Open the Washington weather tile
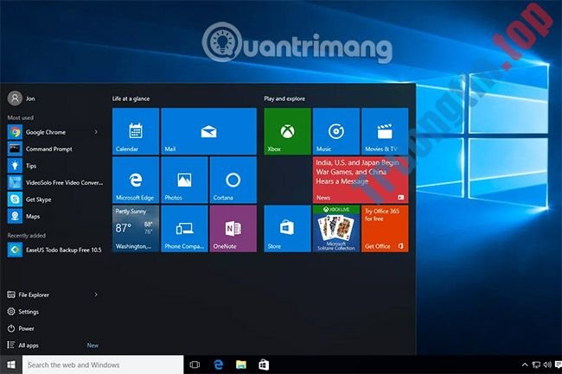 point(136,229)
